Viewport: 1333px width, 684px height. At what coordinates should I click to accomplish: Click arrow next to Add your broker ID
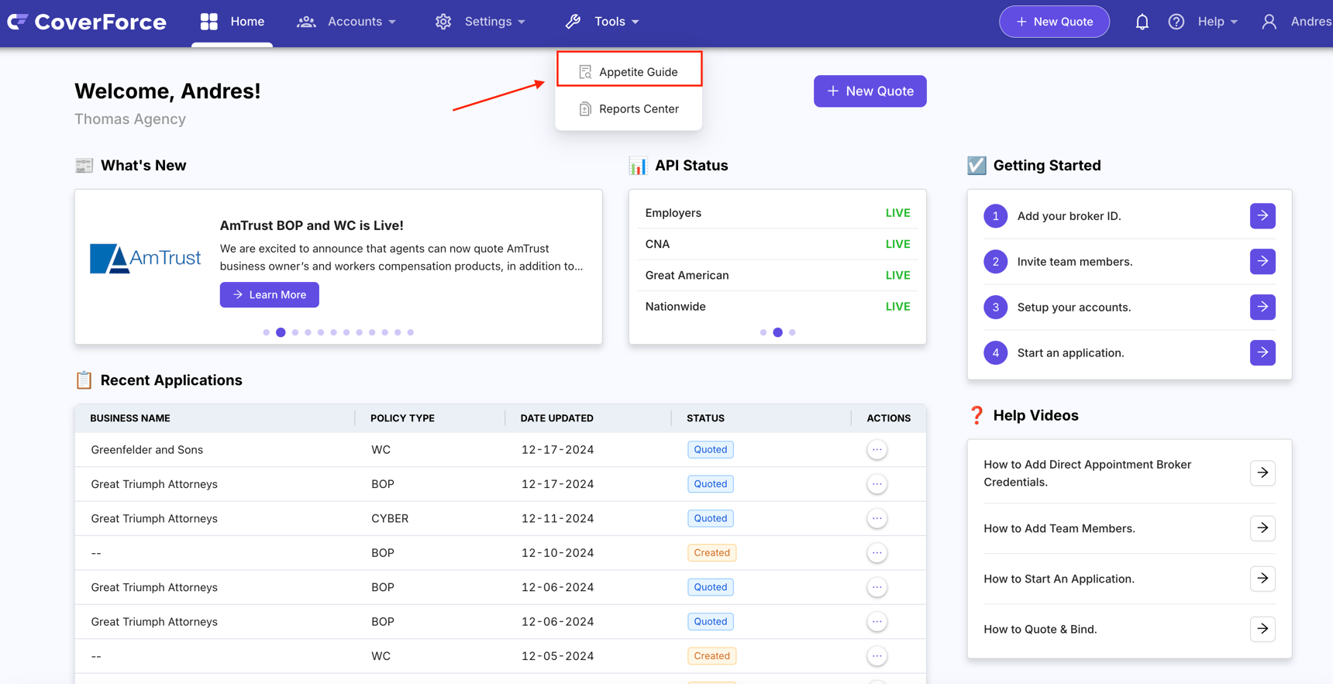tap(1262, 216)
